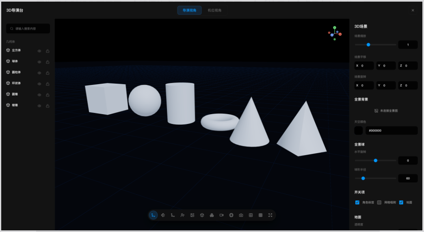This screenshot has height=232, width=424.
Task: Click the single cube geometry icon
Action: 202,215
